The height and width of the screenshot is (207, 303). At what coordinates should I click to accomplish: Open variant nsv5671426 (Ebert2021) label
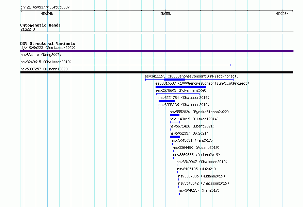point(192,126)
